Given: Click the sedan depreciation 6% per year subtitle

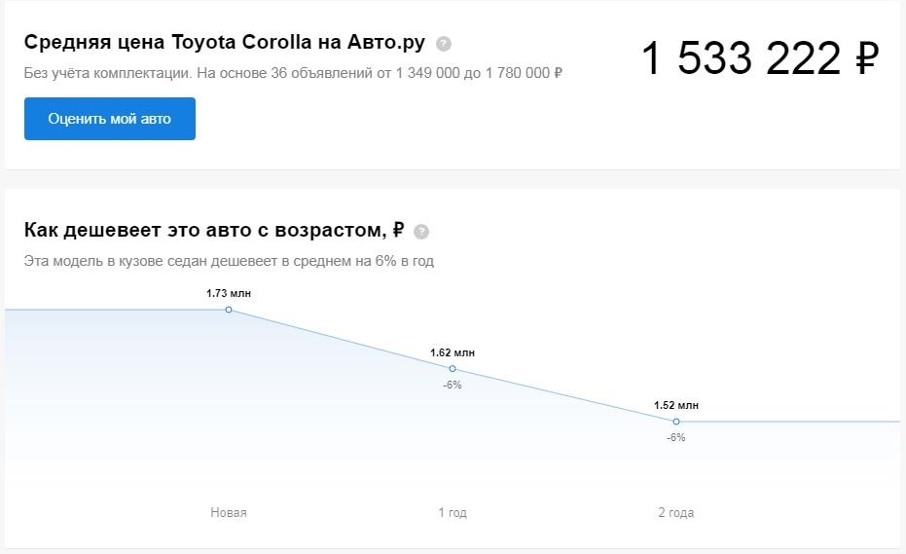Looking at the screenshot, I should pyautogui.click(x=229, y=261).
